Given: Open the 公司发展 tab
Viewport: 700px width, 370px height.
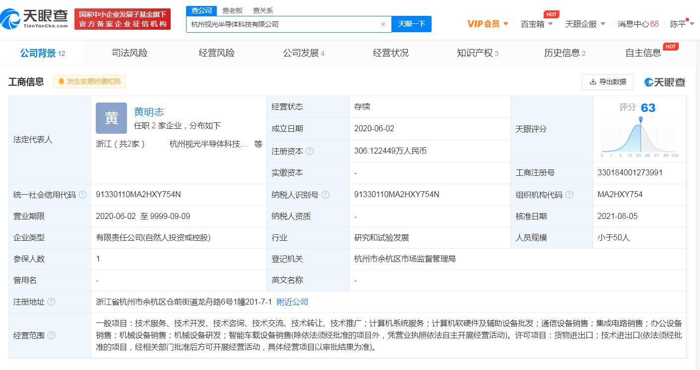Looking at the screenshot, I should 304,53.
